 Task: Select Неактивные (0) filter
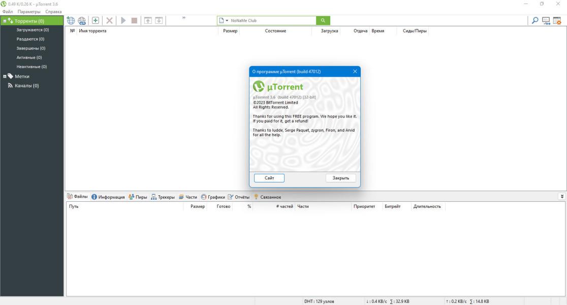tap(31, 67)
